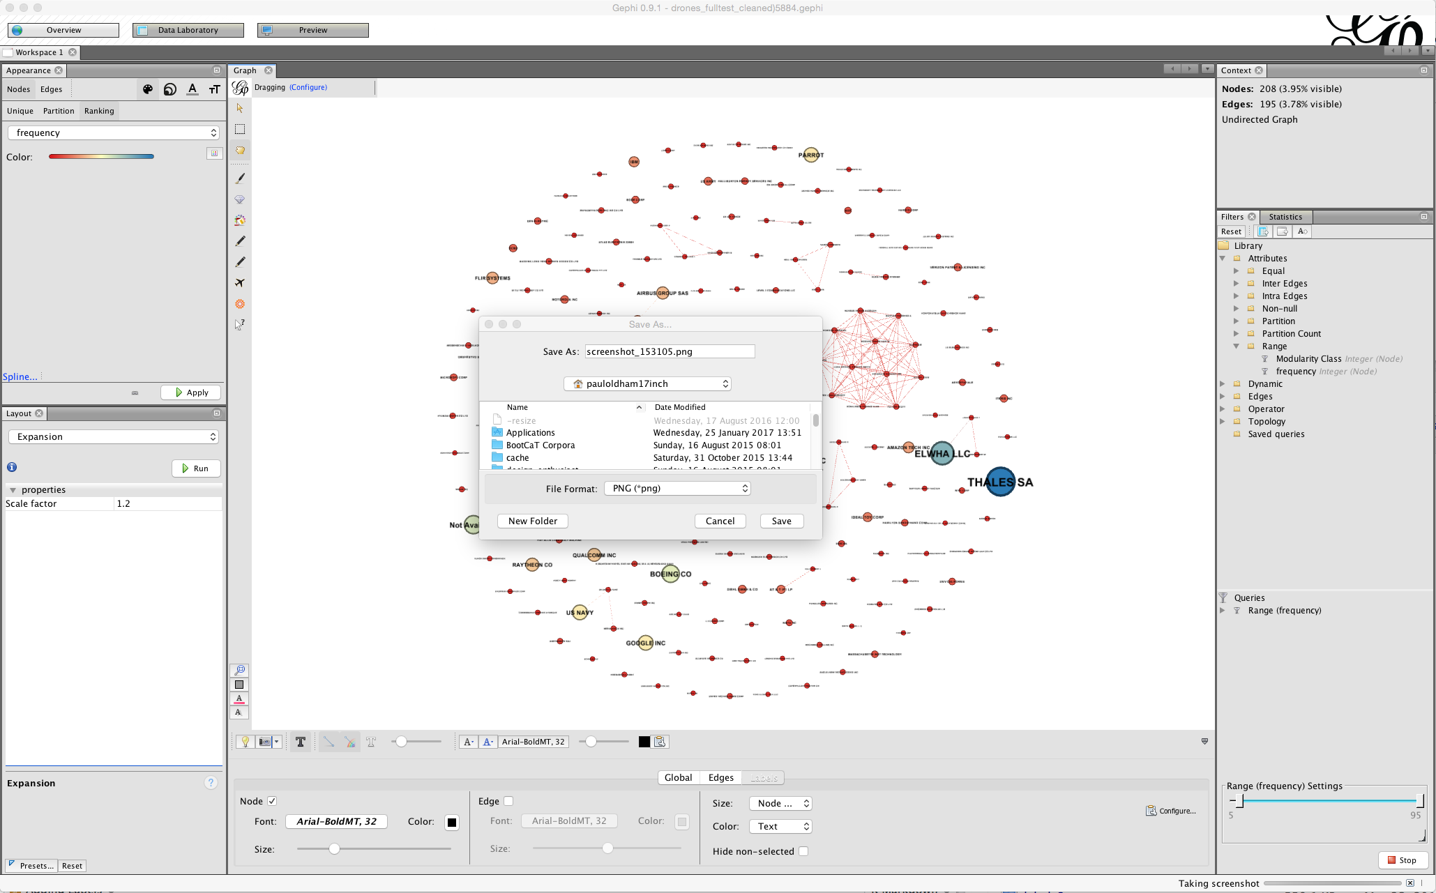The height and width of the screenshot is (893, 1436).
Task: Select the label color A icon
Action: coord(192,89)
